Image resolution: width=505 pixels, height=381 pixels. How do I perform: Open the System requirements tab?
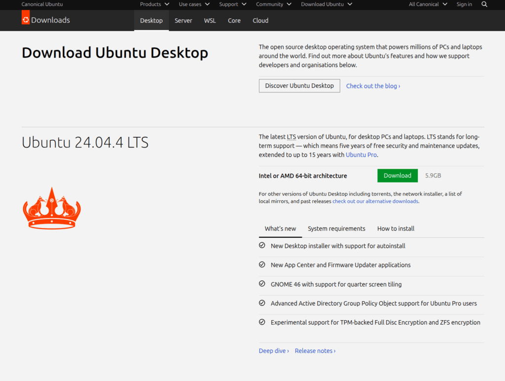point(336,229)
